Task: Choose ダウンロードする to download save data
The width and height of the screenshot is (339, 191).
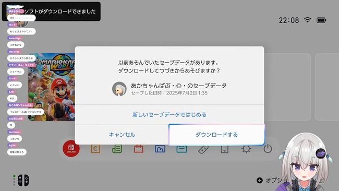Action: click(216, 135)
